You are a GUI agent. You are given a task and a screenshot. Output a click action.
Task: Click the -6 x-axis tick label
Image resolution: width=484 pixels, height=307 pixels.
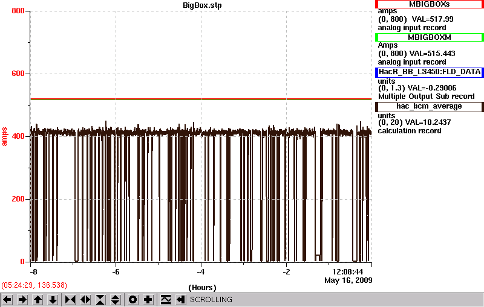click(116, 272)
